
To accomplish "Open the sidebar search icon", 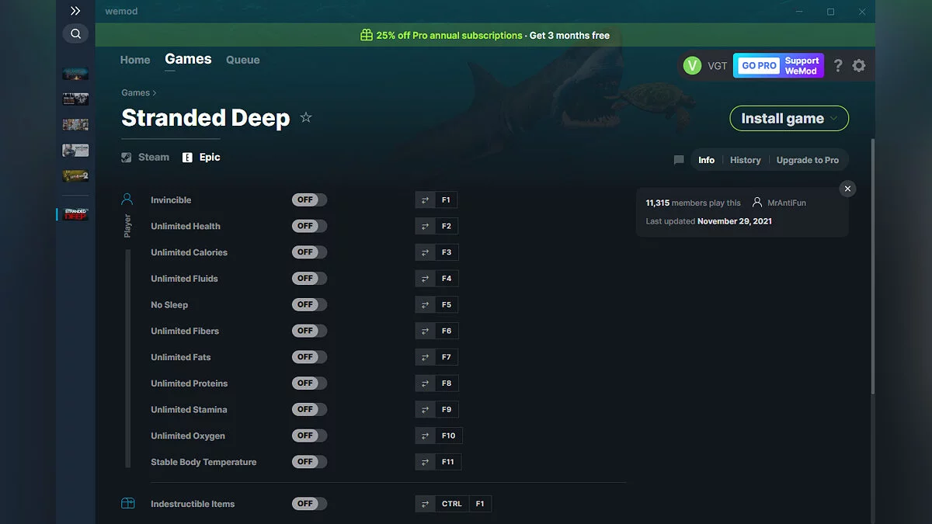I will pos(75,33).
